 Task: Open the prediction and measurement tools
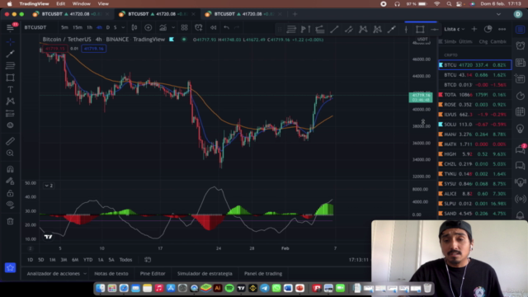(10, 113)
